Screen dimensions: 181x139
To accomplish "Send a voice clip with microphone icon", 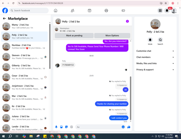I will (56, 127).
